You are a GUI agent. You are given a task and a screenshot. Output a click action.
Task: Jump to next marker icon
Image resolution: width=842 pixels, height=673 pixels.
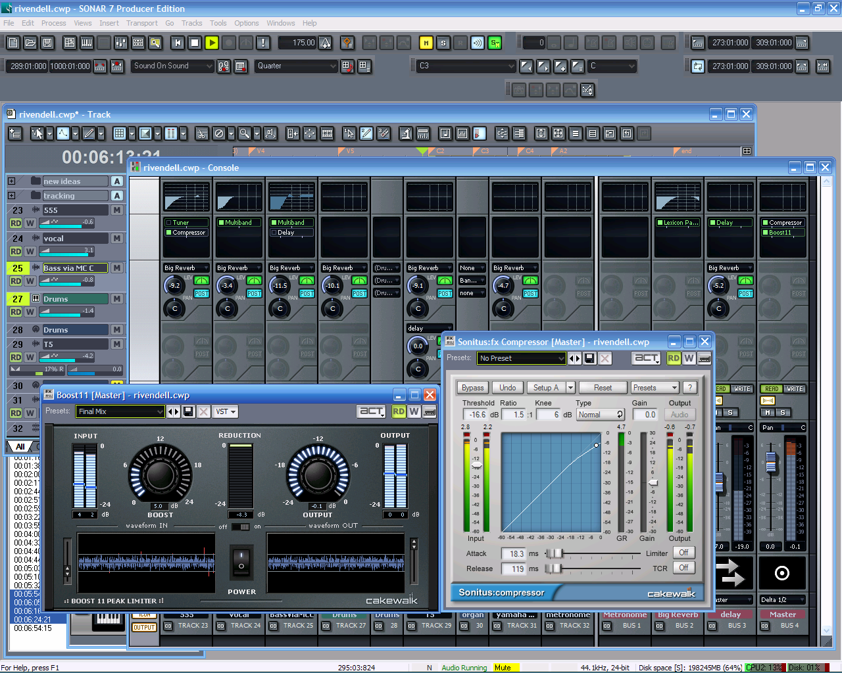544,66
